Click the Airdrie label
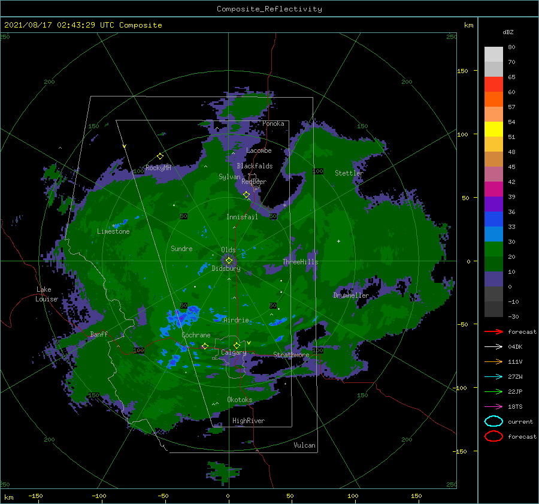The width and height of the screenshot is (539, 504). coord(236,320)
